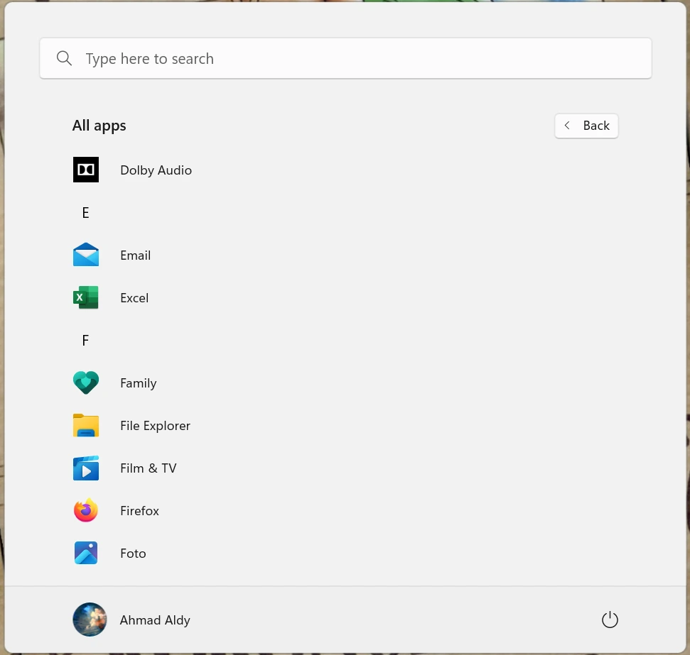690x655 pixels.
Task: Open the Family app heart icon
Action: [86, 382]
